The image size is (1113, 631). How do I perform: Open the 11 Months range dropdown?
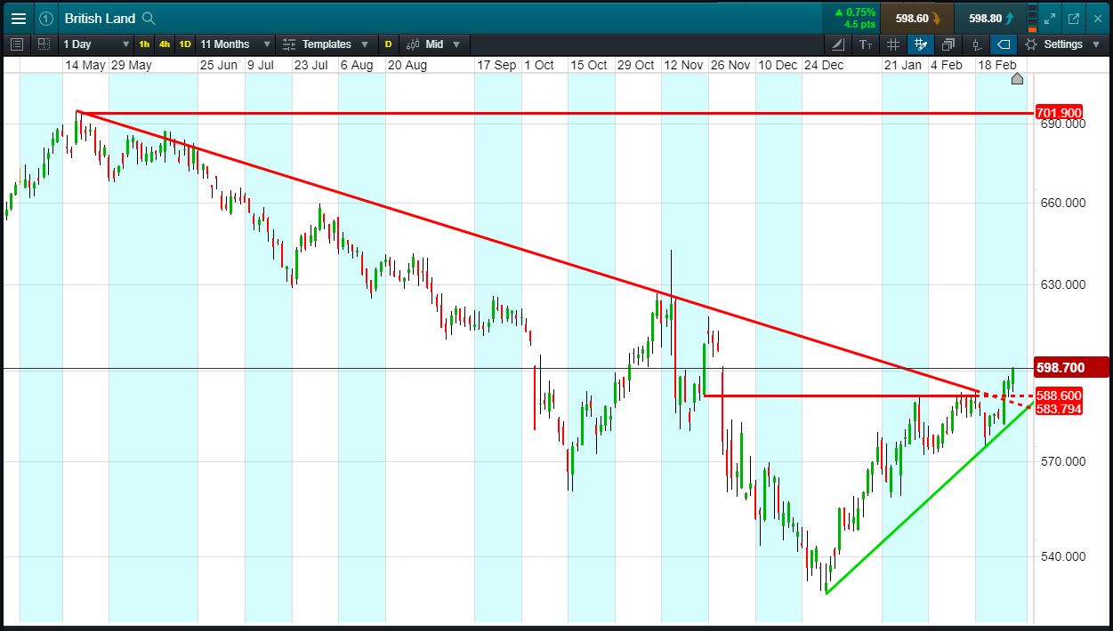point(234,44)
